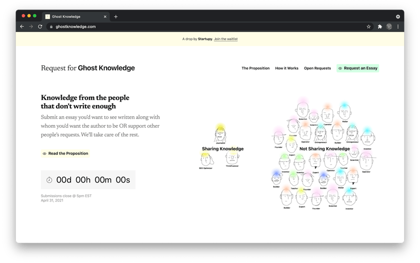Click the browser forward arrow
Viewport: 420px width, 263px height.
(x=31, y=27)
